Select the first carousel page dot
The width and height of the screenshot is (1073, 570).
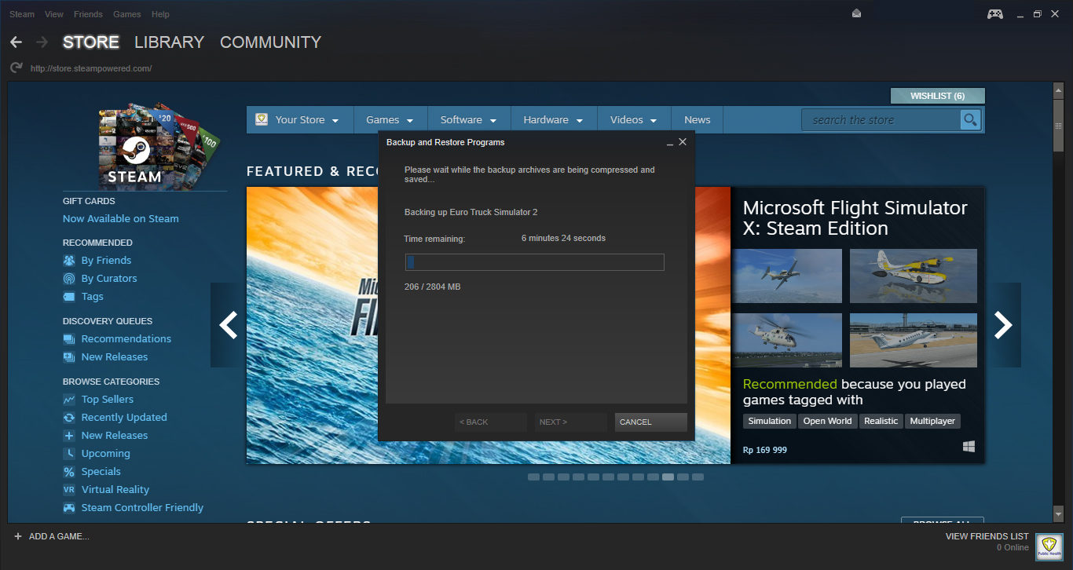tap(533, 477)
